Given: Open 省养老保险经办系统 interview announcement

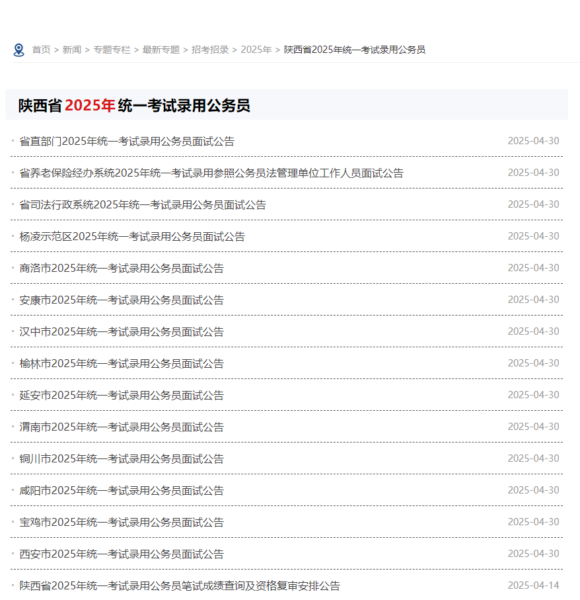Looking at the screenshot, I should tap(211, 173).
